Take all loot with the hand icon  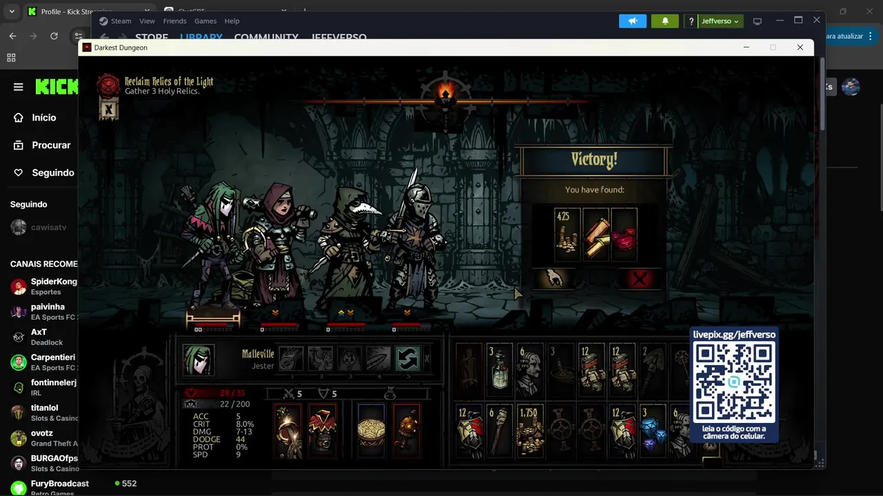[553, 278]
